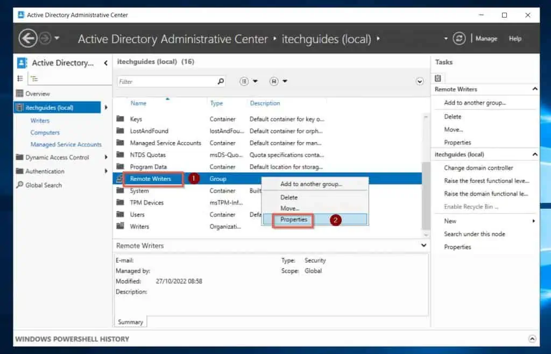Select the LostAndFound row
Screen dimensions: 551x354
[x=267, y=131]
